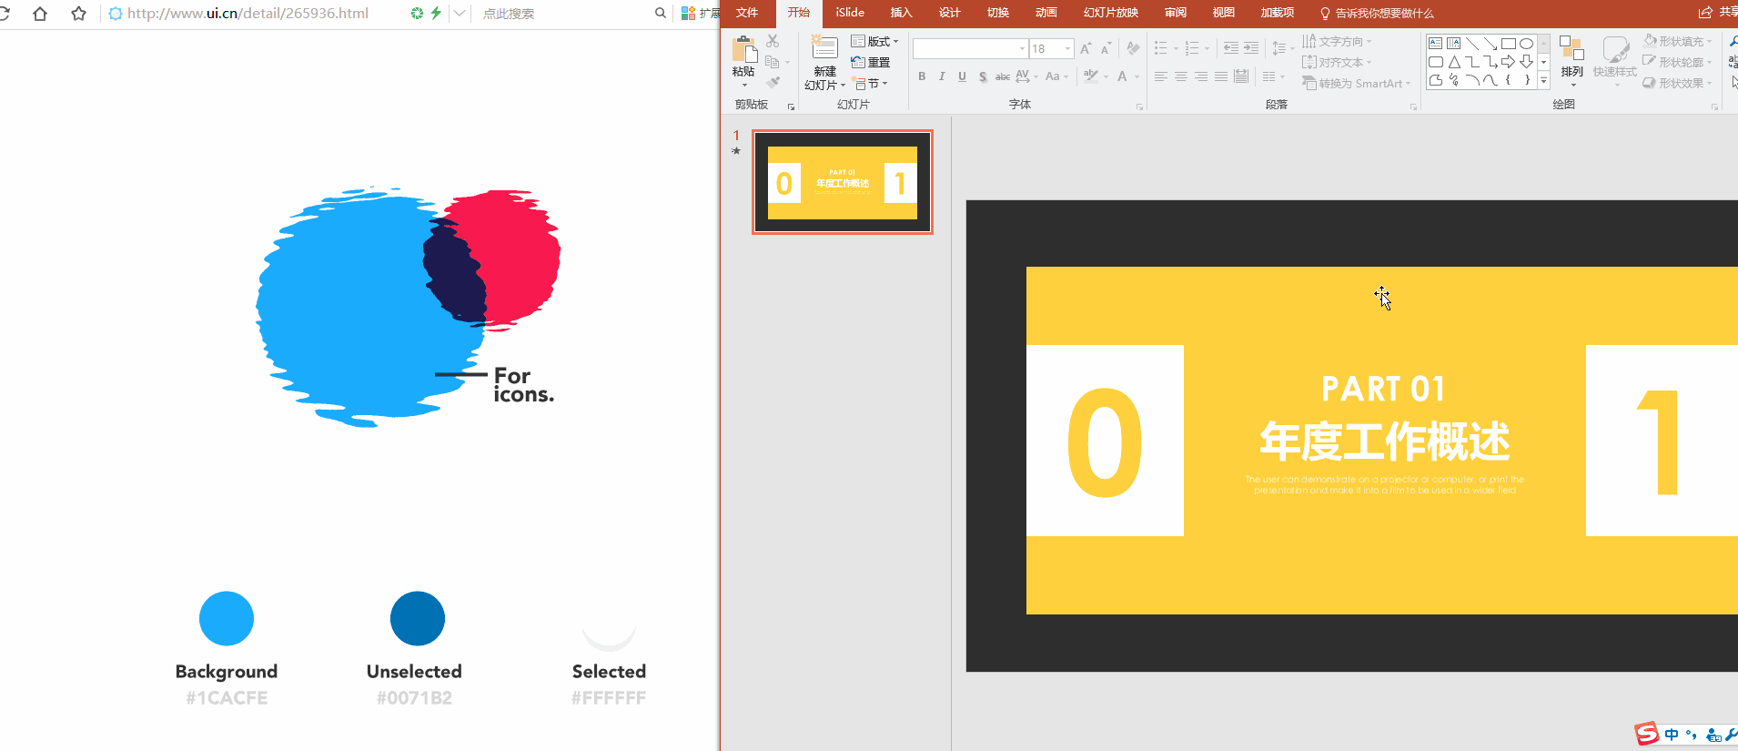Switch to the Insert (插入) tab
The height and width of the screenshot is (751, 1738).
point(901,13)
